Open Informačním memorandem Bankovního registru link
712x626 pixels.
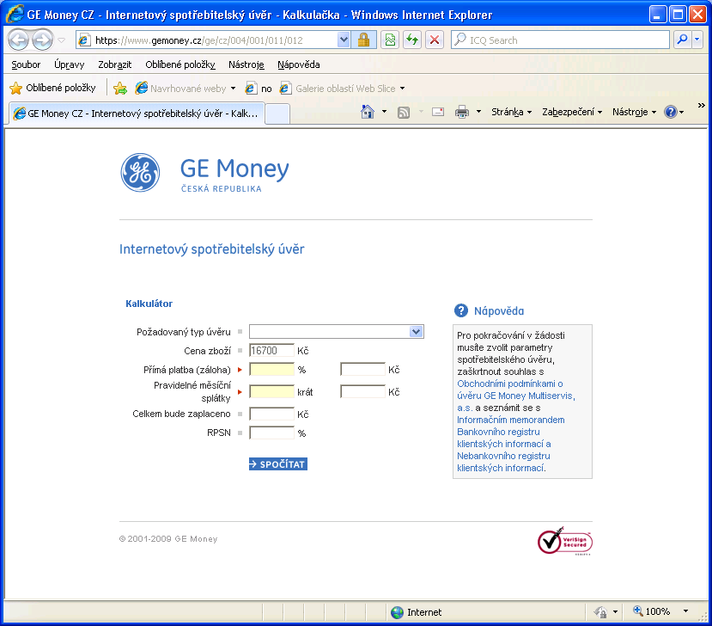(511, 426)
